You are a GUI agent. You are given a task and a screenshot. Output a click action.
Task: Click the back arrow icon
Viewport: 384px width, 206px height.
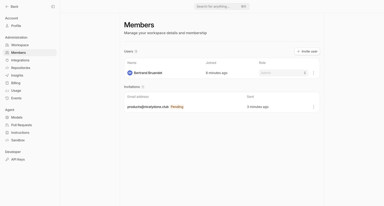[x=7, y=7]
